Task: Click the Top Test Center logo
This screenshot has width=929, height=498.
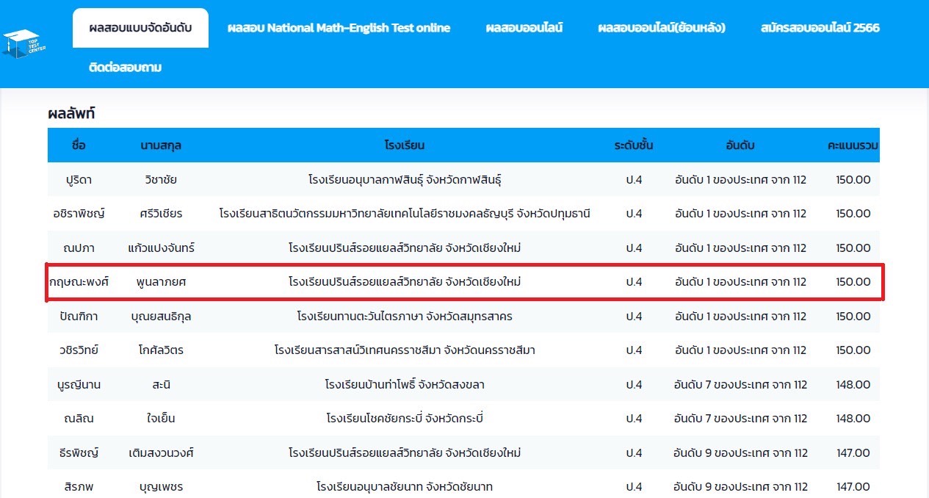Action: click(25, 43)
